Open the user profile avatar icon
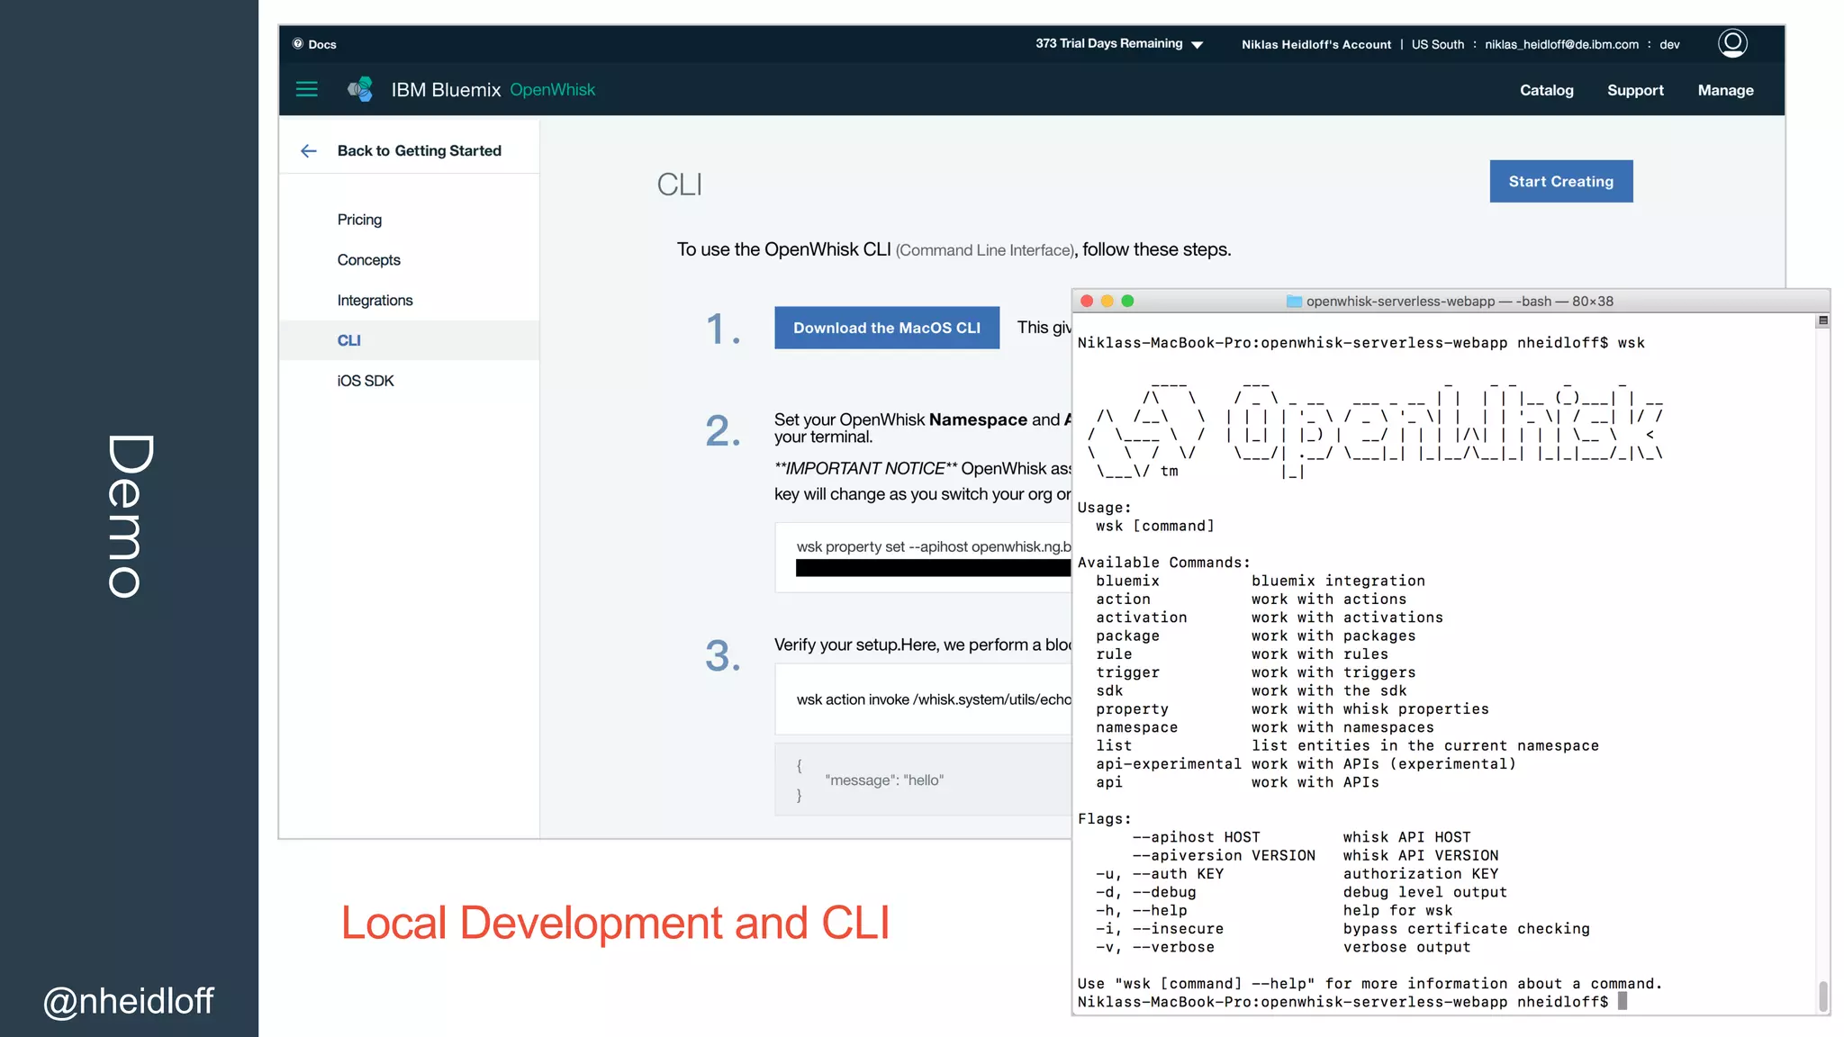 pyautogui.click(x=1732, y=43)
